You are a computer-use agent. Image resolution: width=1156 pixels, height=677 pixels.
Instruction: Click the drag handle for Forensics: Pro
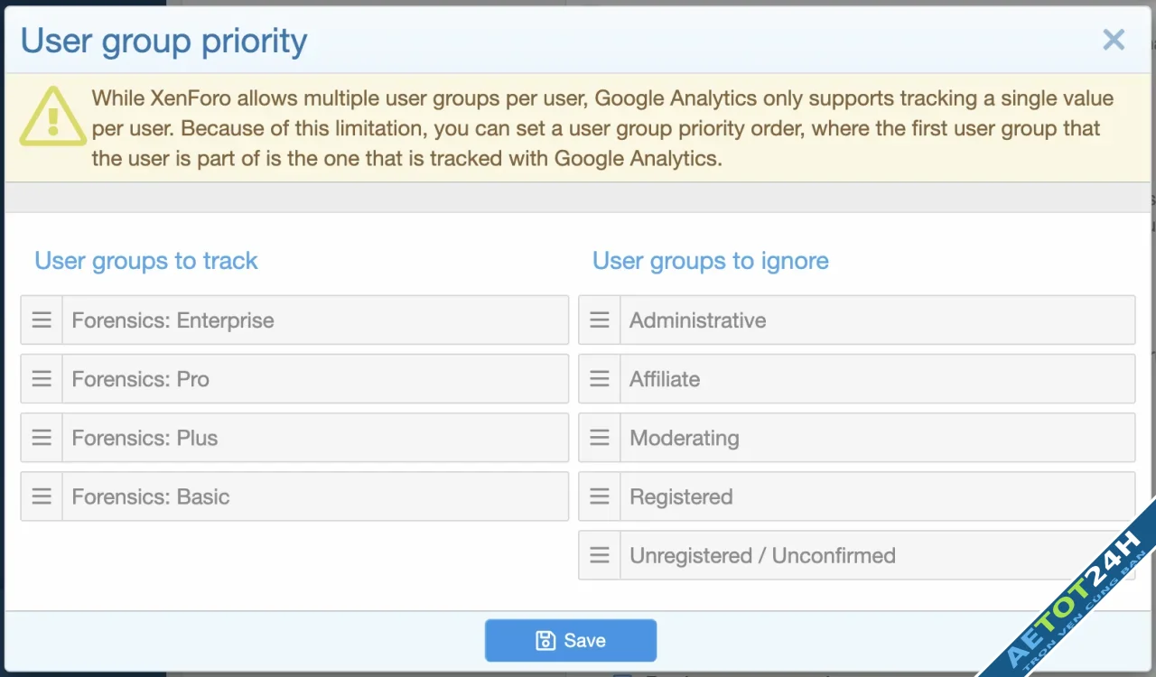point(42,378)
